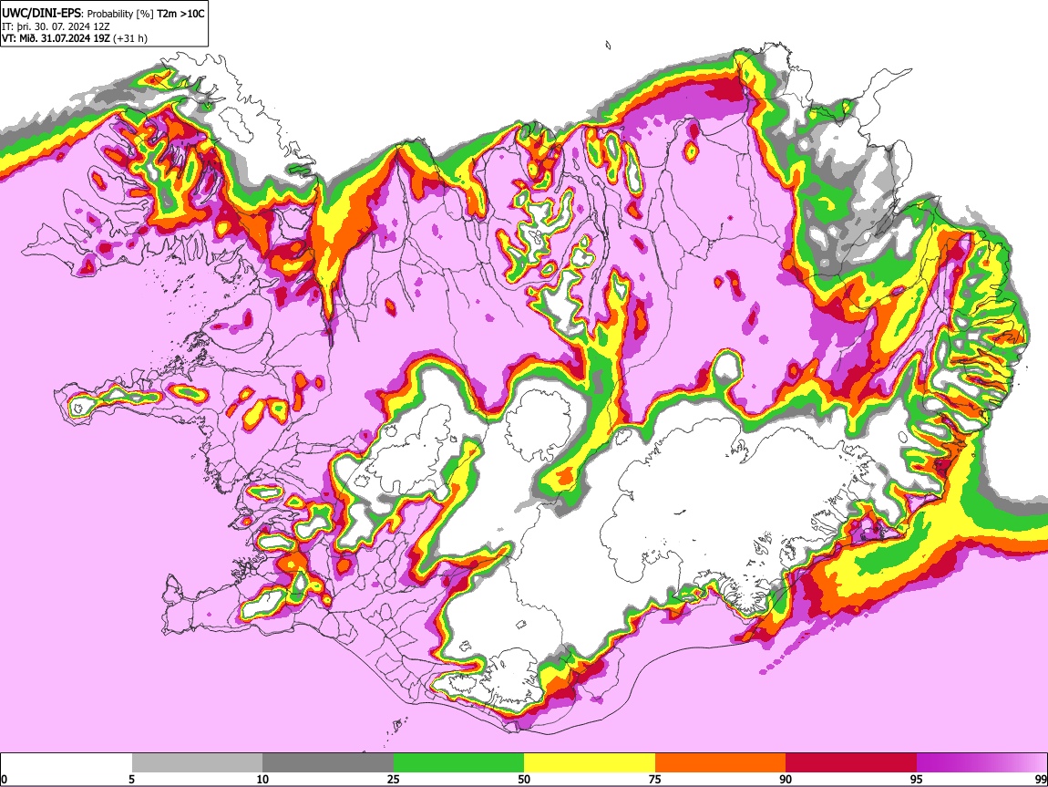Click the legend tick label '0'
Image resolution: width=1048 pixels, height=787 pixels.
click(x=4, y=779)
